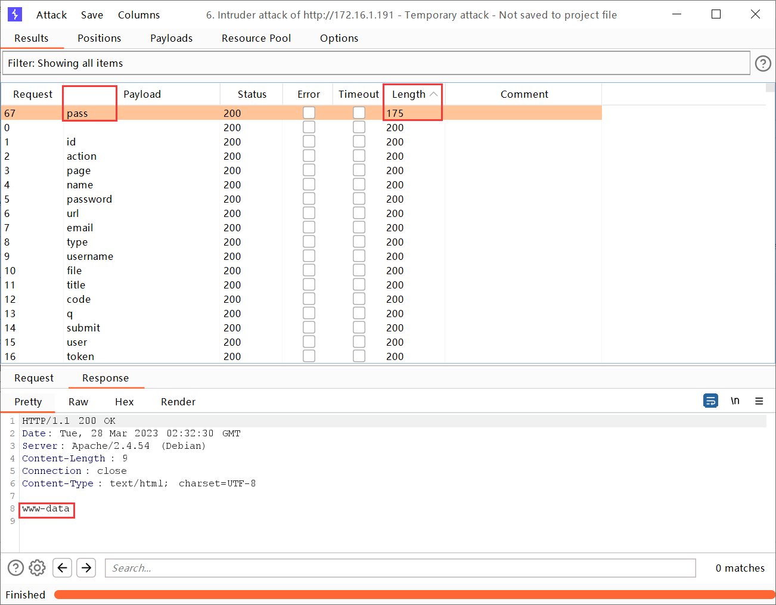Toggle Timeout checkbox for the submit payload row
The width and height of the screenshot is (776, 605).
359,327
